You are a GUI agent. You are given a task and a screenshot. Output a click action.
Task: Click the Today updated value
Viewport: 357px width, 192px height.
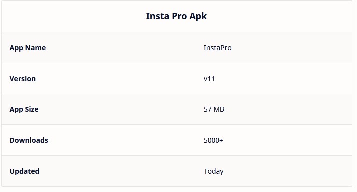(x=214, y=171)
